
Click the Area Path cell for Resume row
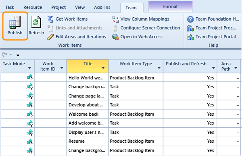point(229,141)
